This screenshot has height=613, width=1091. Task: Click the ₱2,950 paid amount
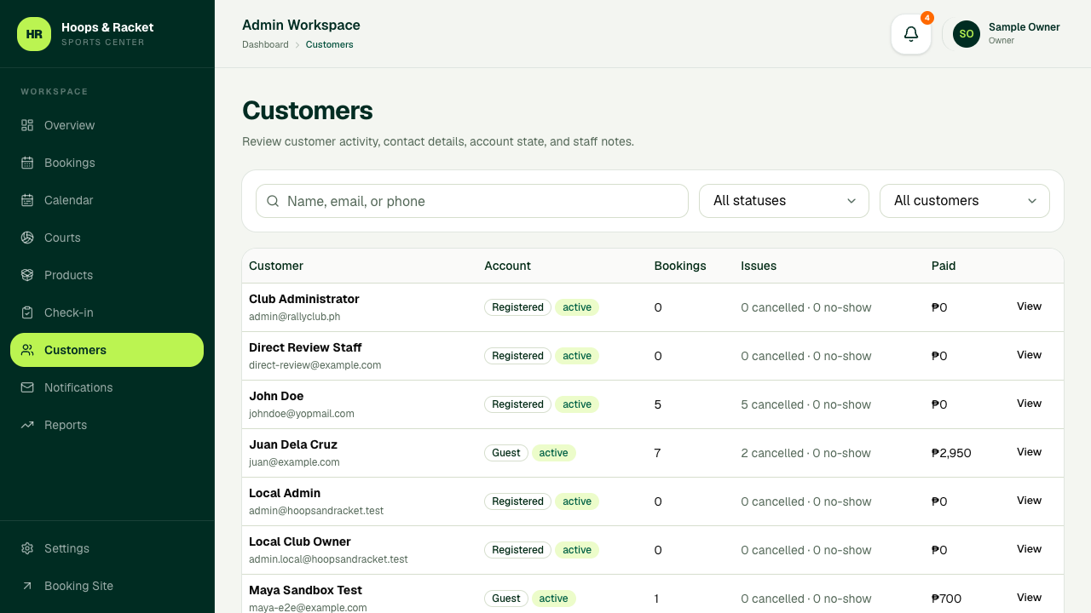tap(951, 453)
